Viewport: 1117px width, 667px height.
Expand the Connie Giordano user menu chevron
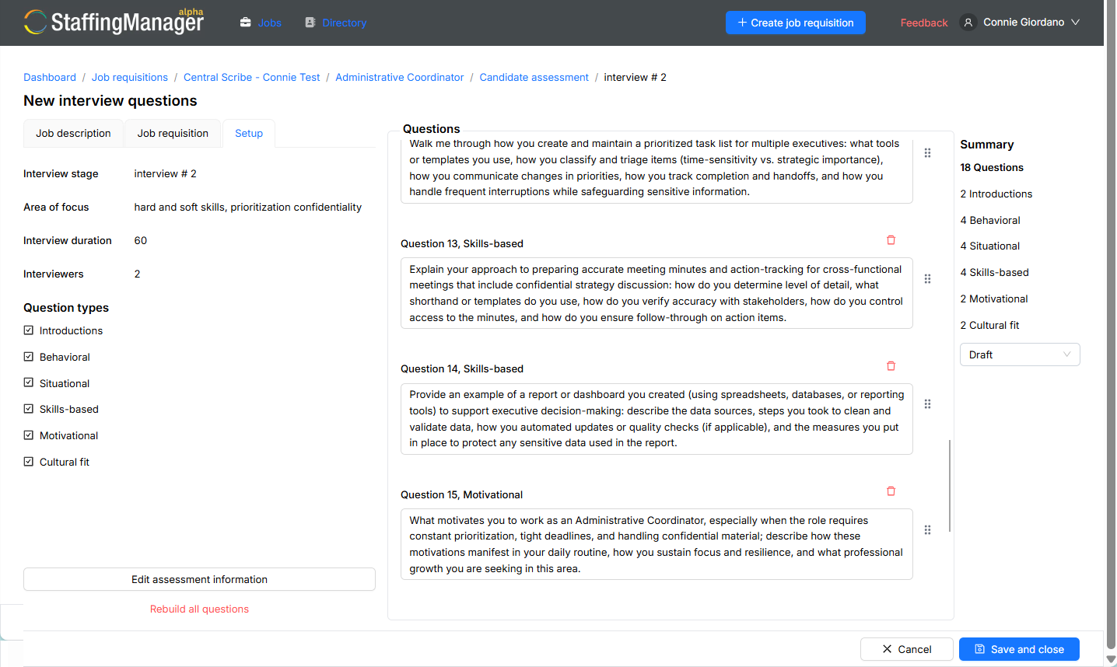tap(1076, 23)
